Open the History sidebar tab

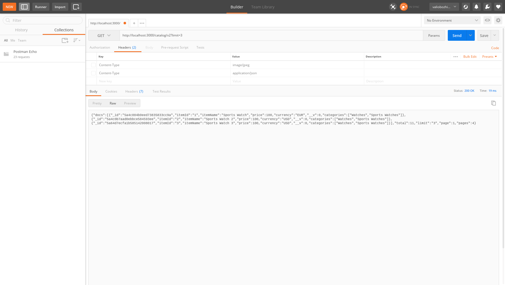tap(21, 30)
